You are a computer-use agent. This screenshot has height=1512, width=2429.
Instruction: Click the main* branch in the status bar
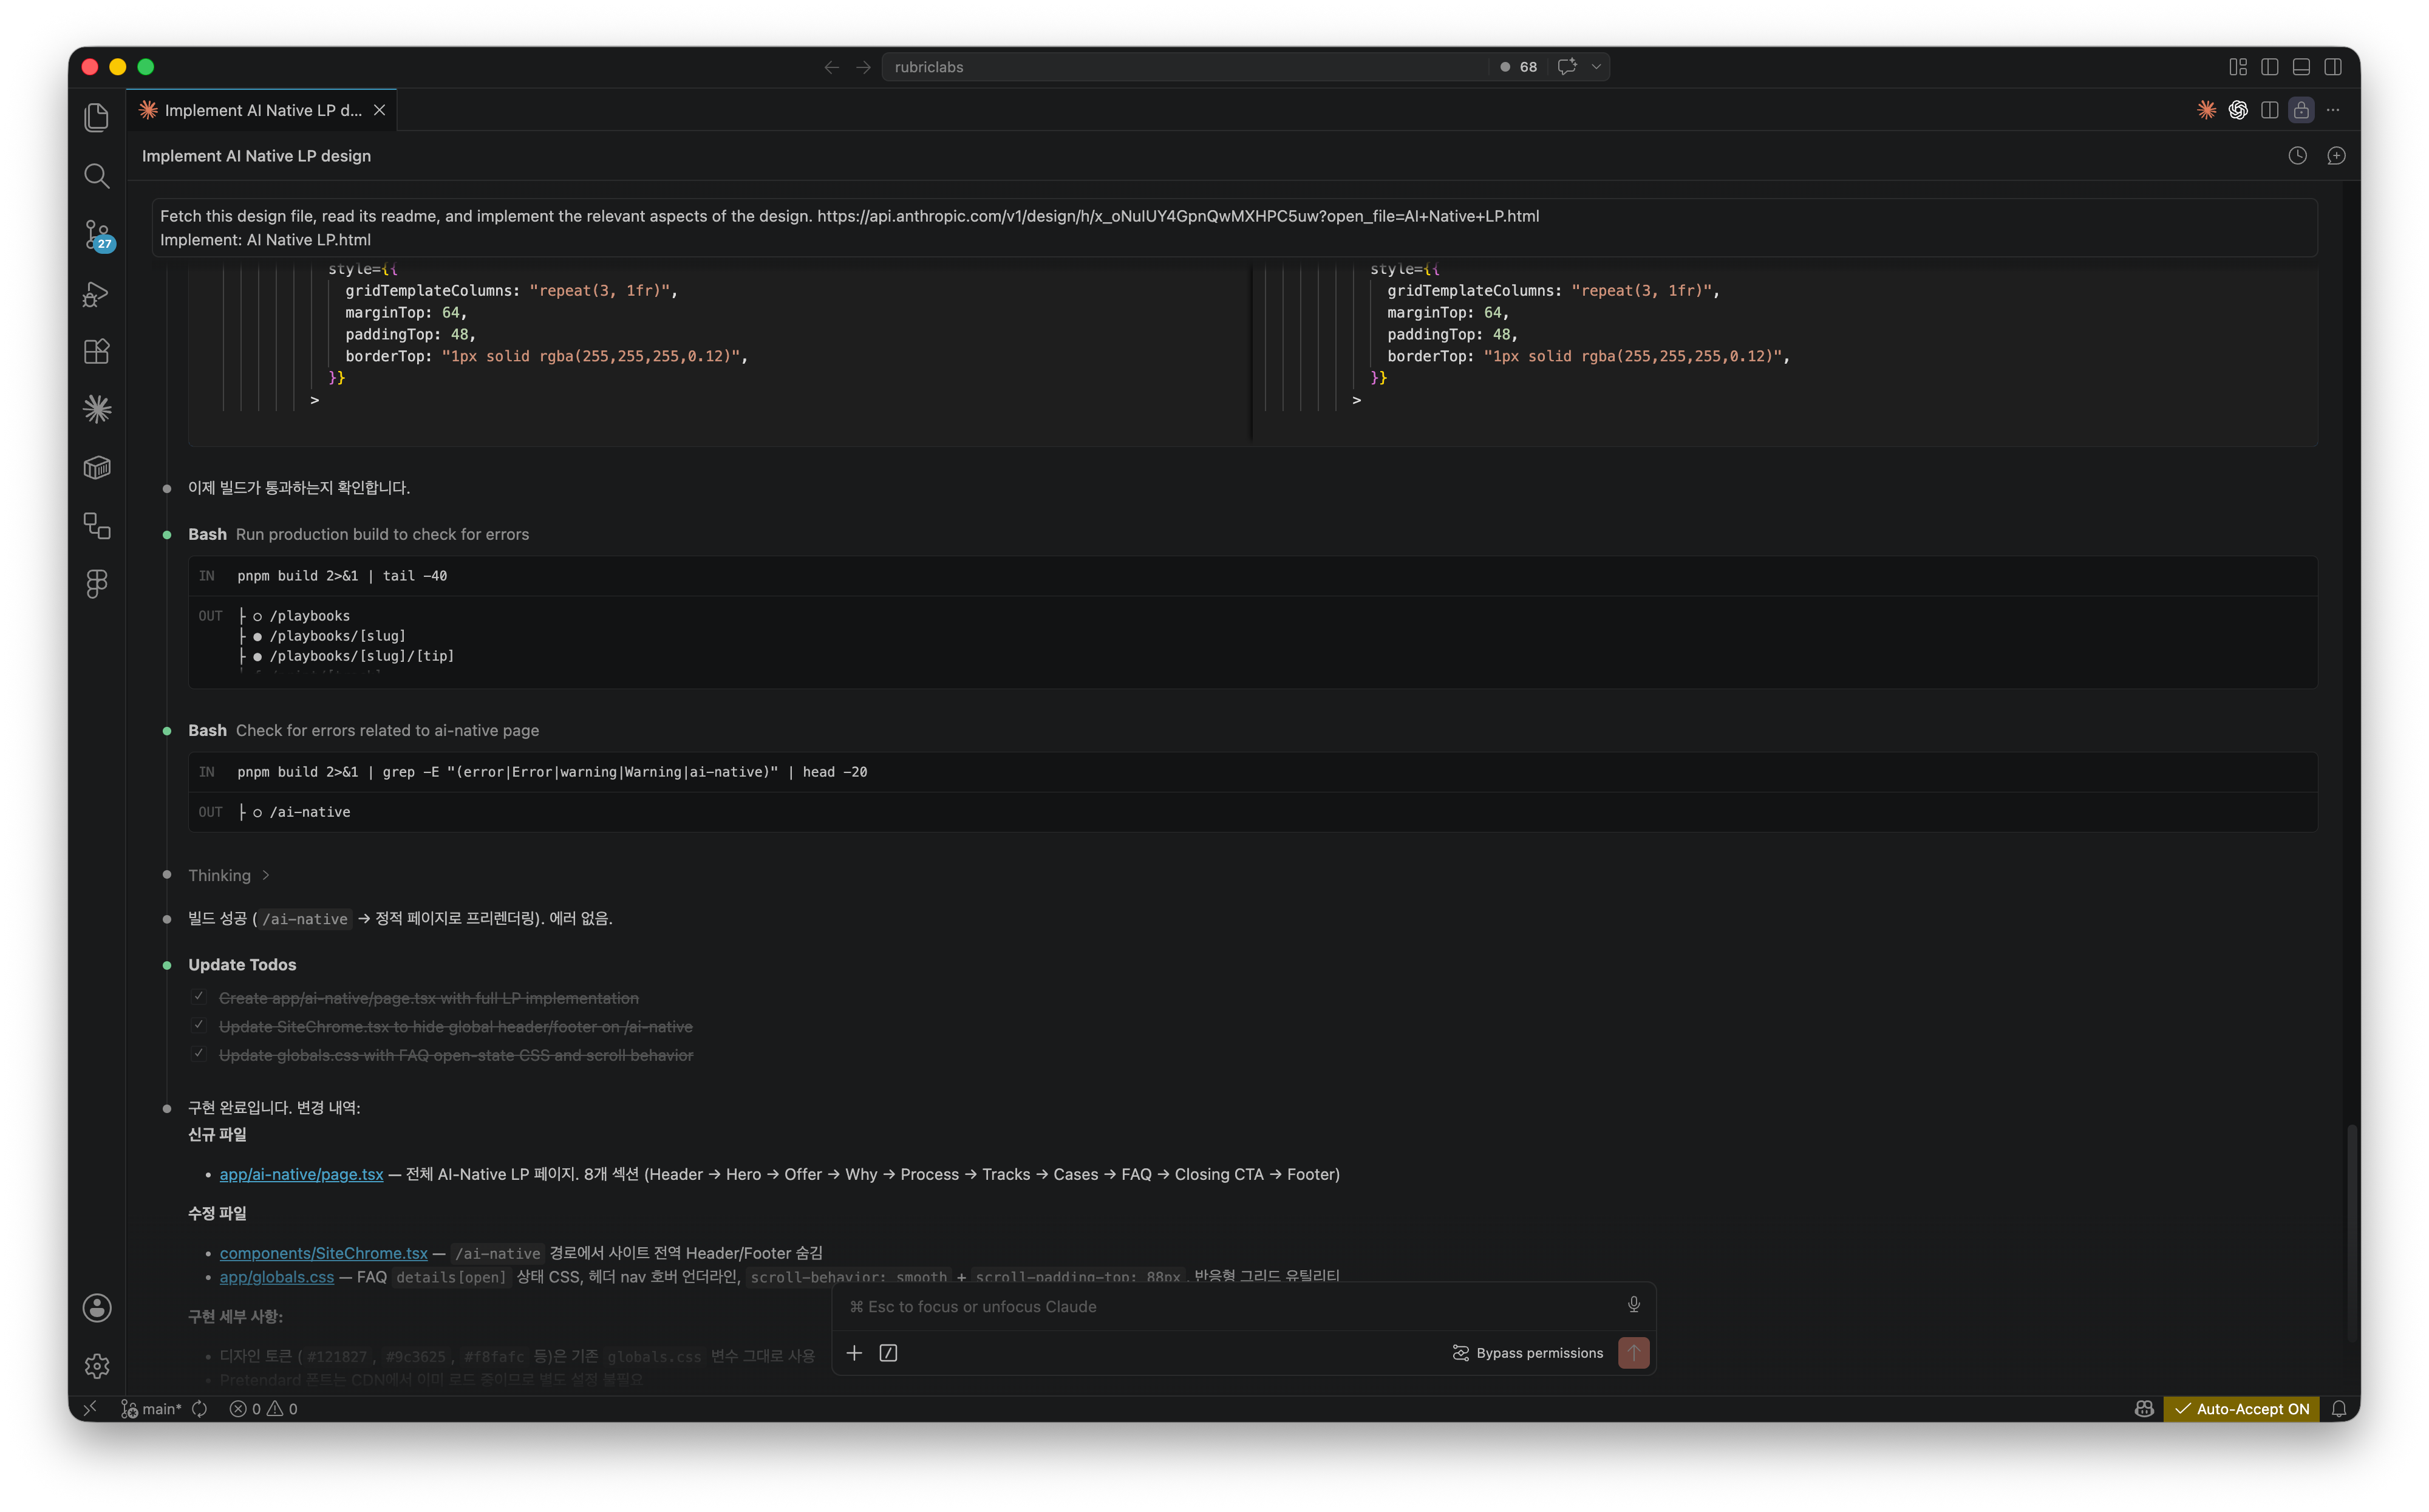click(x=152, y=1408)
